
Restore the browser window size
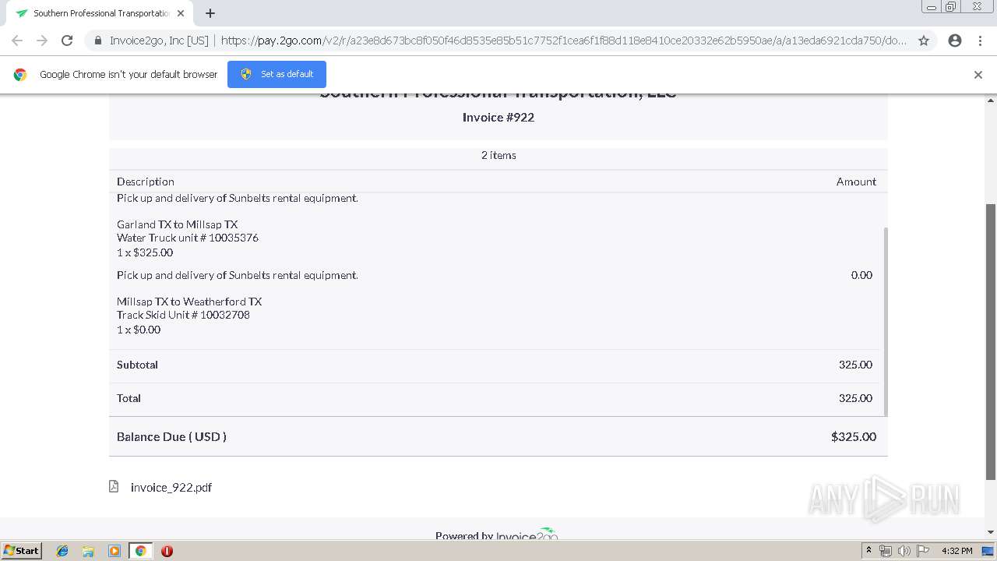951,6
